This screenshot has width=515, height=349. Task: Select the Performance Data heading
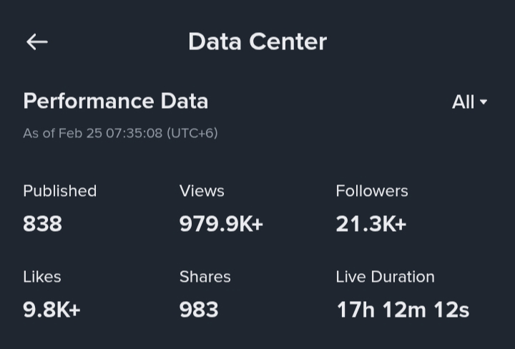[x=115, y=102]
